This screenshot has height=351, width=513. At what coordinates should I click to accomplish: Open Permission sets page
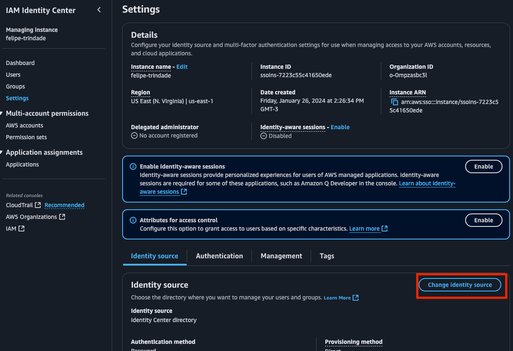click(x=26, y=137)
